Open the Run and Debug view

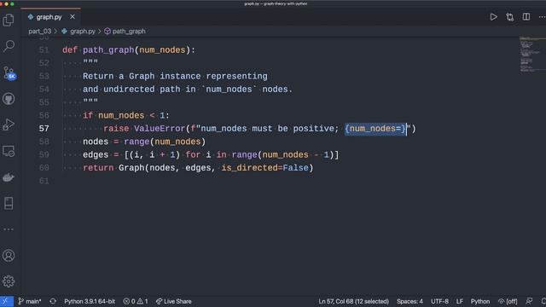[9, 125]
